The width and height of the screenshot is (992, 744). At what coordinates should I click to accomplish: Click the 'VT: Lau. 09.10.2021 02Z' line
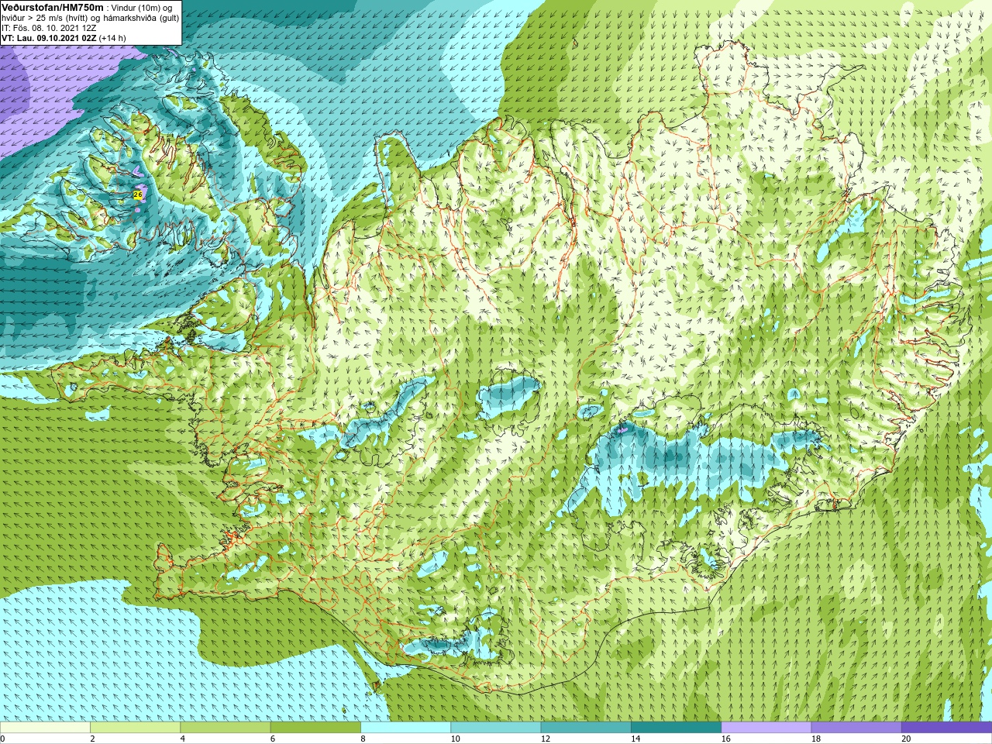[x=49, y=38]
